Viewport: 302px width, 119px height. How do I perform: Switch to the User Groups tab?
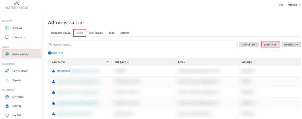coord(96,33)
